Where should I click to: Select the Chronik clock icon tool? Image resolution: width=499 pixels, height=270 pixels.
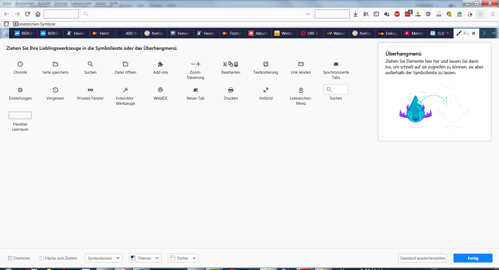tap(20, 64)
